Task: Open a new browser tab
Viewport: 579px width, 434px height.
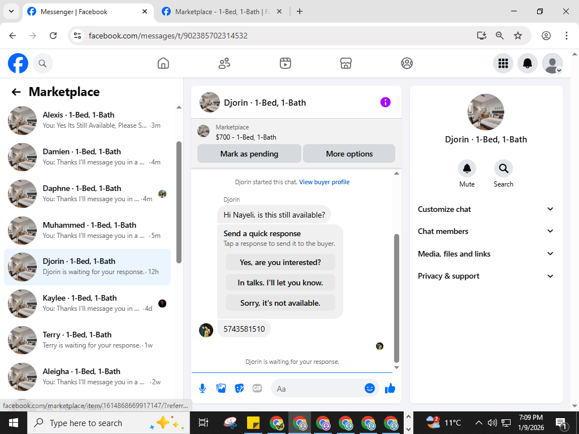Action: pyautogui.click(x=300, y=11)
